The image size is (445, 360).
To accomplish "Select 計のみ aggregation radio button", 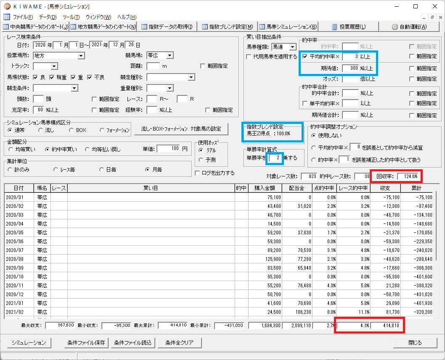I will point(10,170).
